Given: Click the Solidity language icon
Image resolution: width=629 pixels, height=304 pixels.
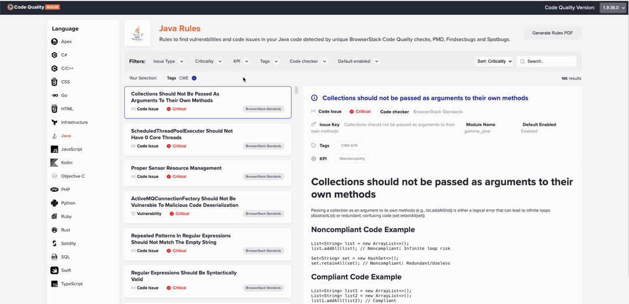Looking at the screenshot, I should (54, 243).
